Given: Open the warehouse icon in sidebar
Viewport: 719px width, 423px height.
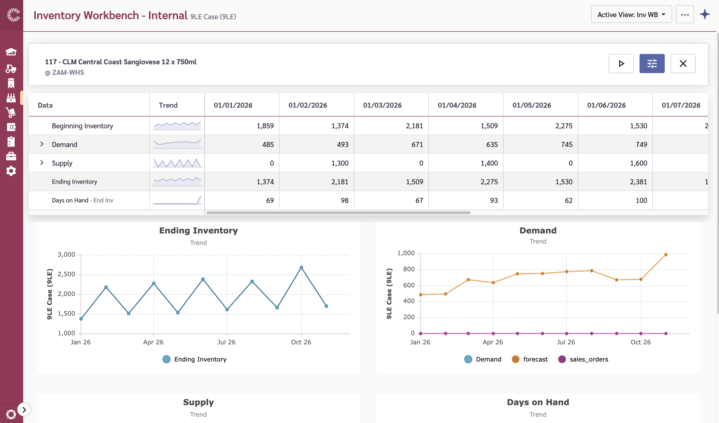Looking at the screenshot, I should pos(11,52).
